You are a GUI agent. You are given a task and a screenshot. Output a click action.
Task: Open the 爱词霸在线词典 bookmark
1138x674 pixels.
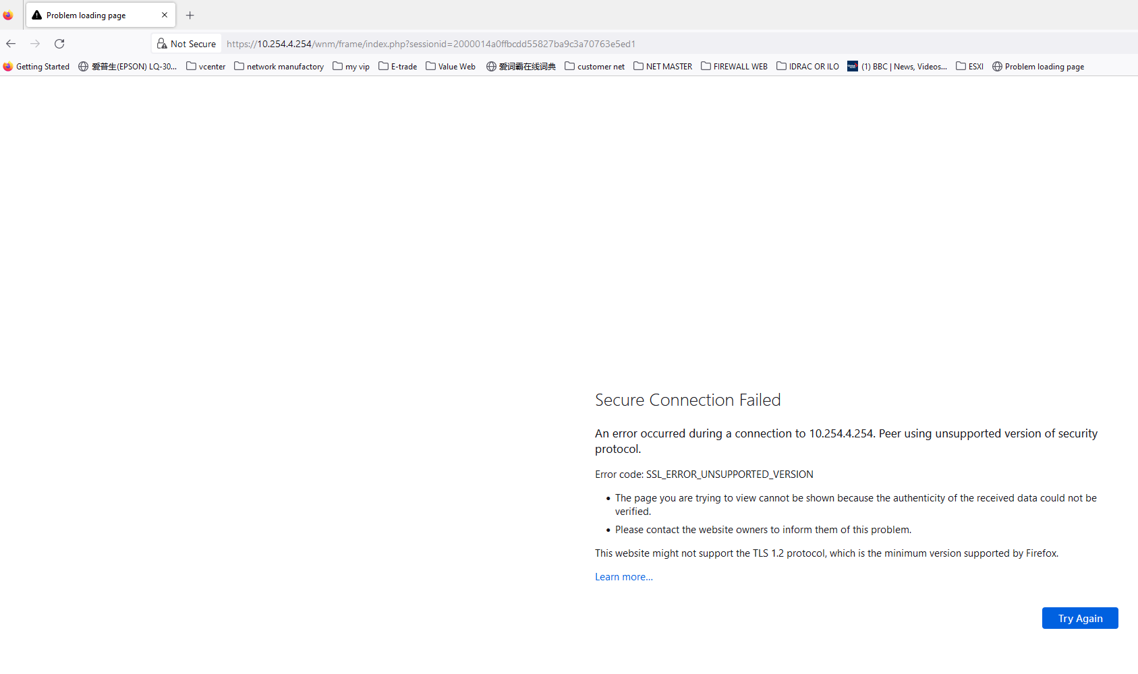click(521, 67)
